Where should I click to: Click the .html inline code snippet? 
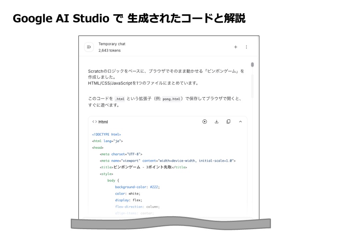pyautogui.click(x=120, y=99)
